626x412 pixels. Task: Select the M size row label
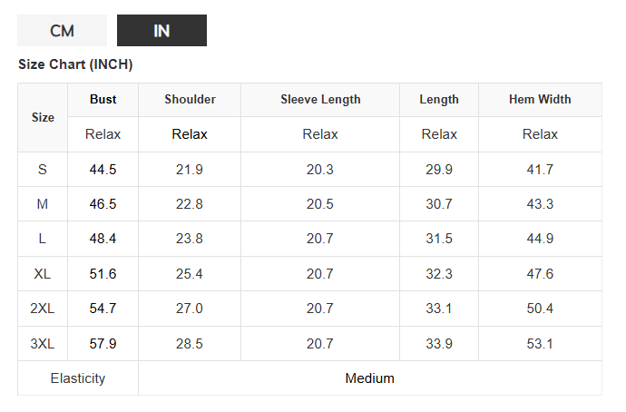tap(43, 204)
